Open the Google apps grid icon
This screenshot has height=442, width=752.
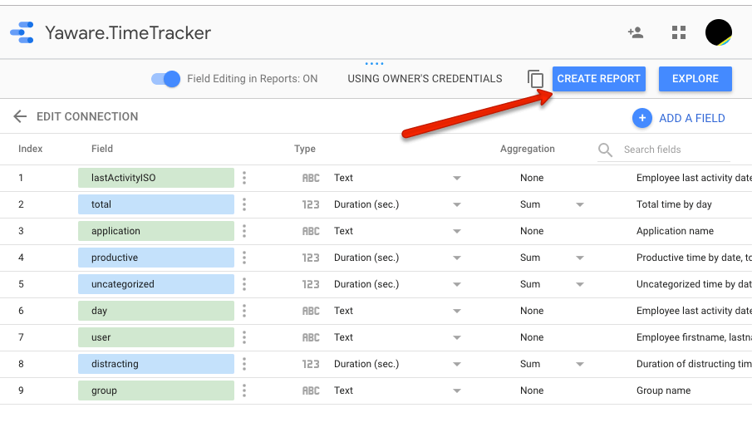[679, 32]
